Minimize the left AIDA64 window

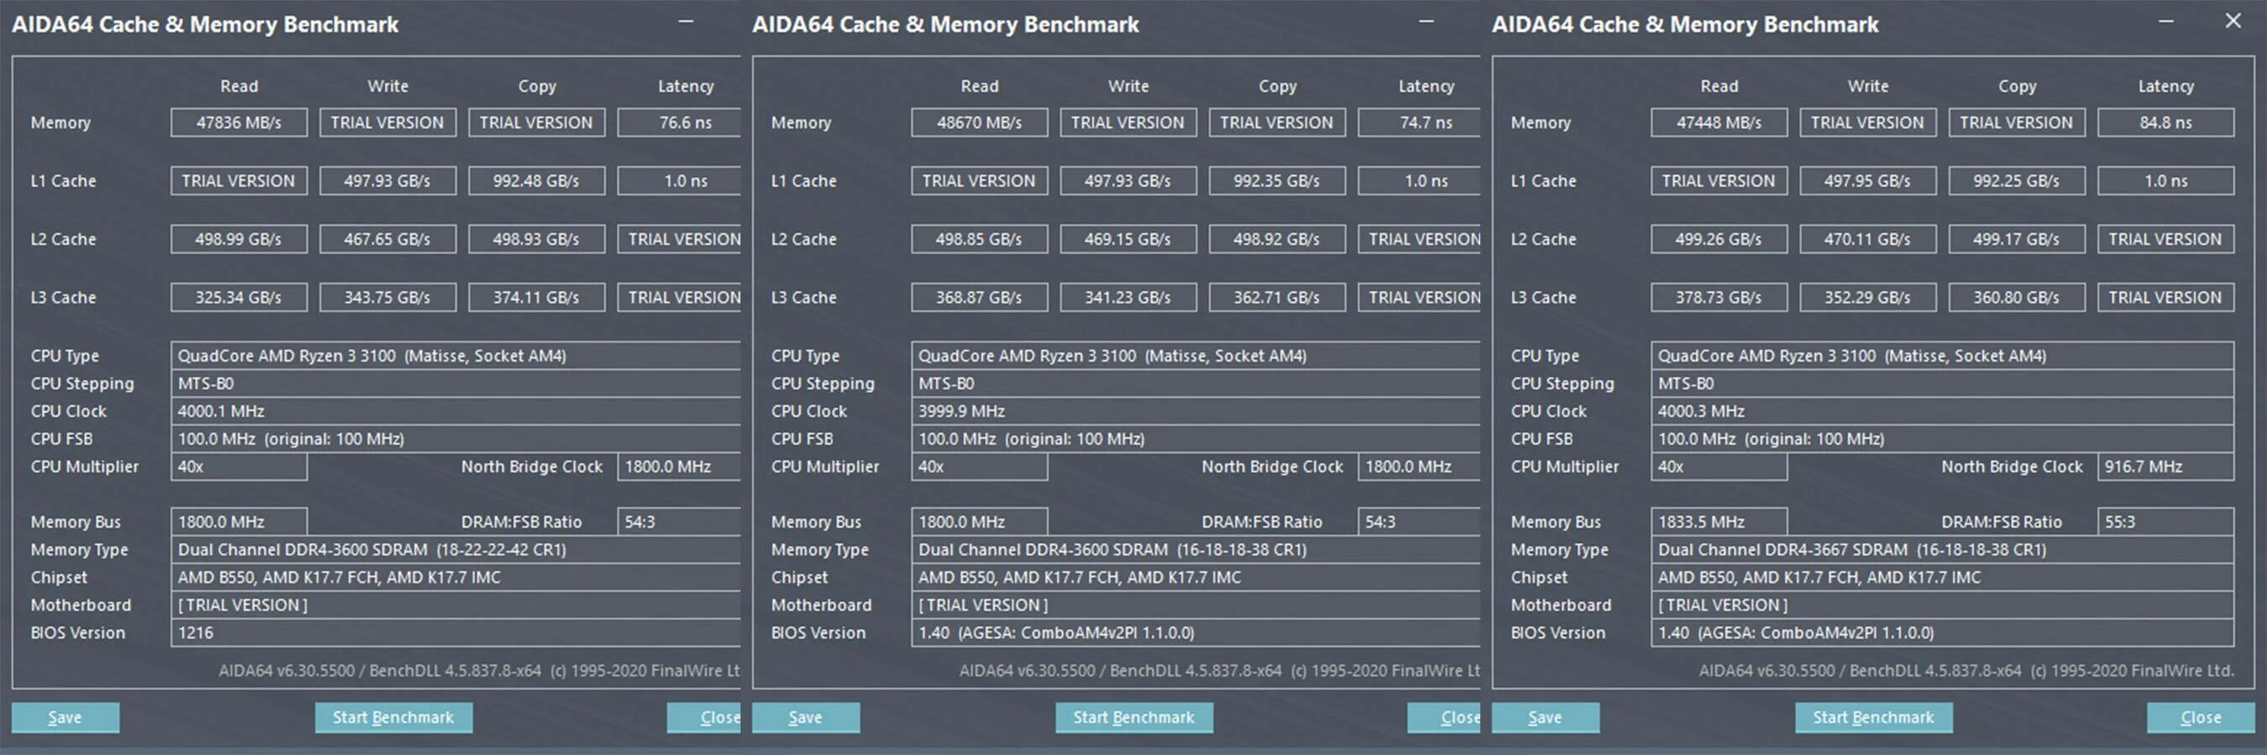[x=685, y=21]
